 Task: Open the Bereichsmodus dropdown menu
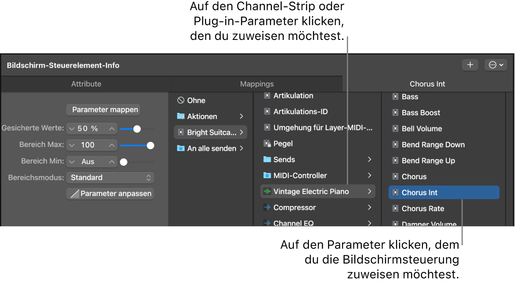[x=110, y=177]
